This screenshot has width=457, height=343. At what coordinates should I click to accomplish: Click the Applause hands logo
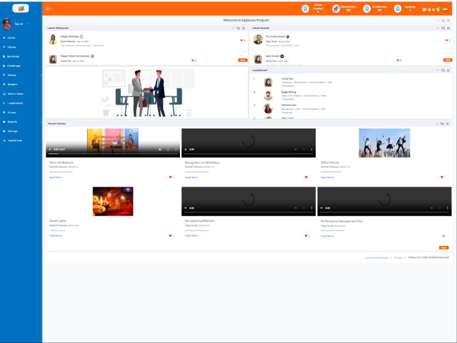point(21,8)
